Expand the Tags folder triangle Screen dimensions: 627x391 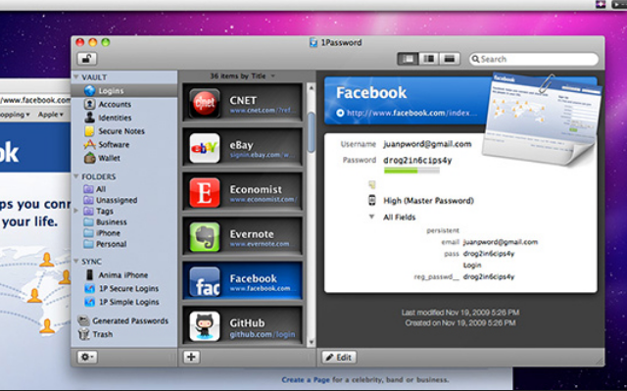pyautogui.click(x=76, y=211)
